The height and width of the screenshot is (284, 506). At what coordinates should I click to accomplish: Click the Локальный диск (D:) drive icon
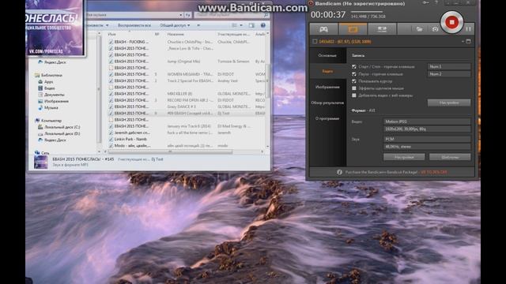click(40, 133)
